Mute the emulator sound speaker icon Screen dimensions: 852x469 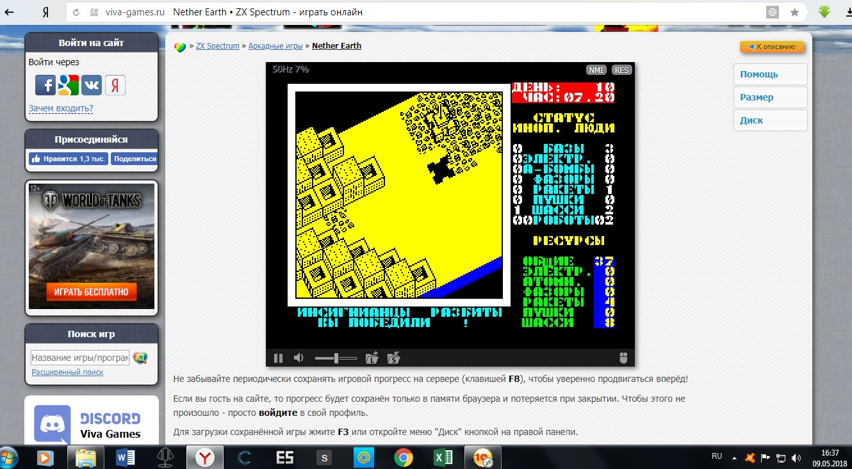[299, 358]
